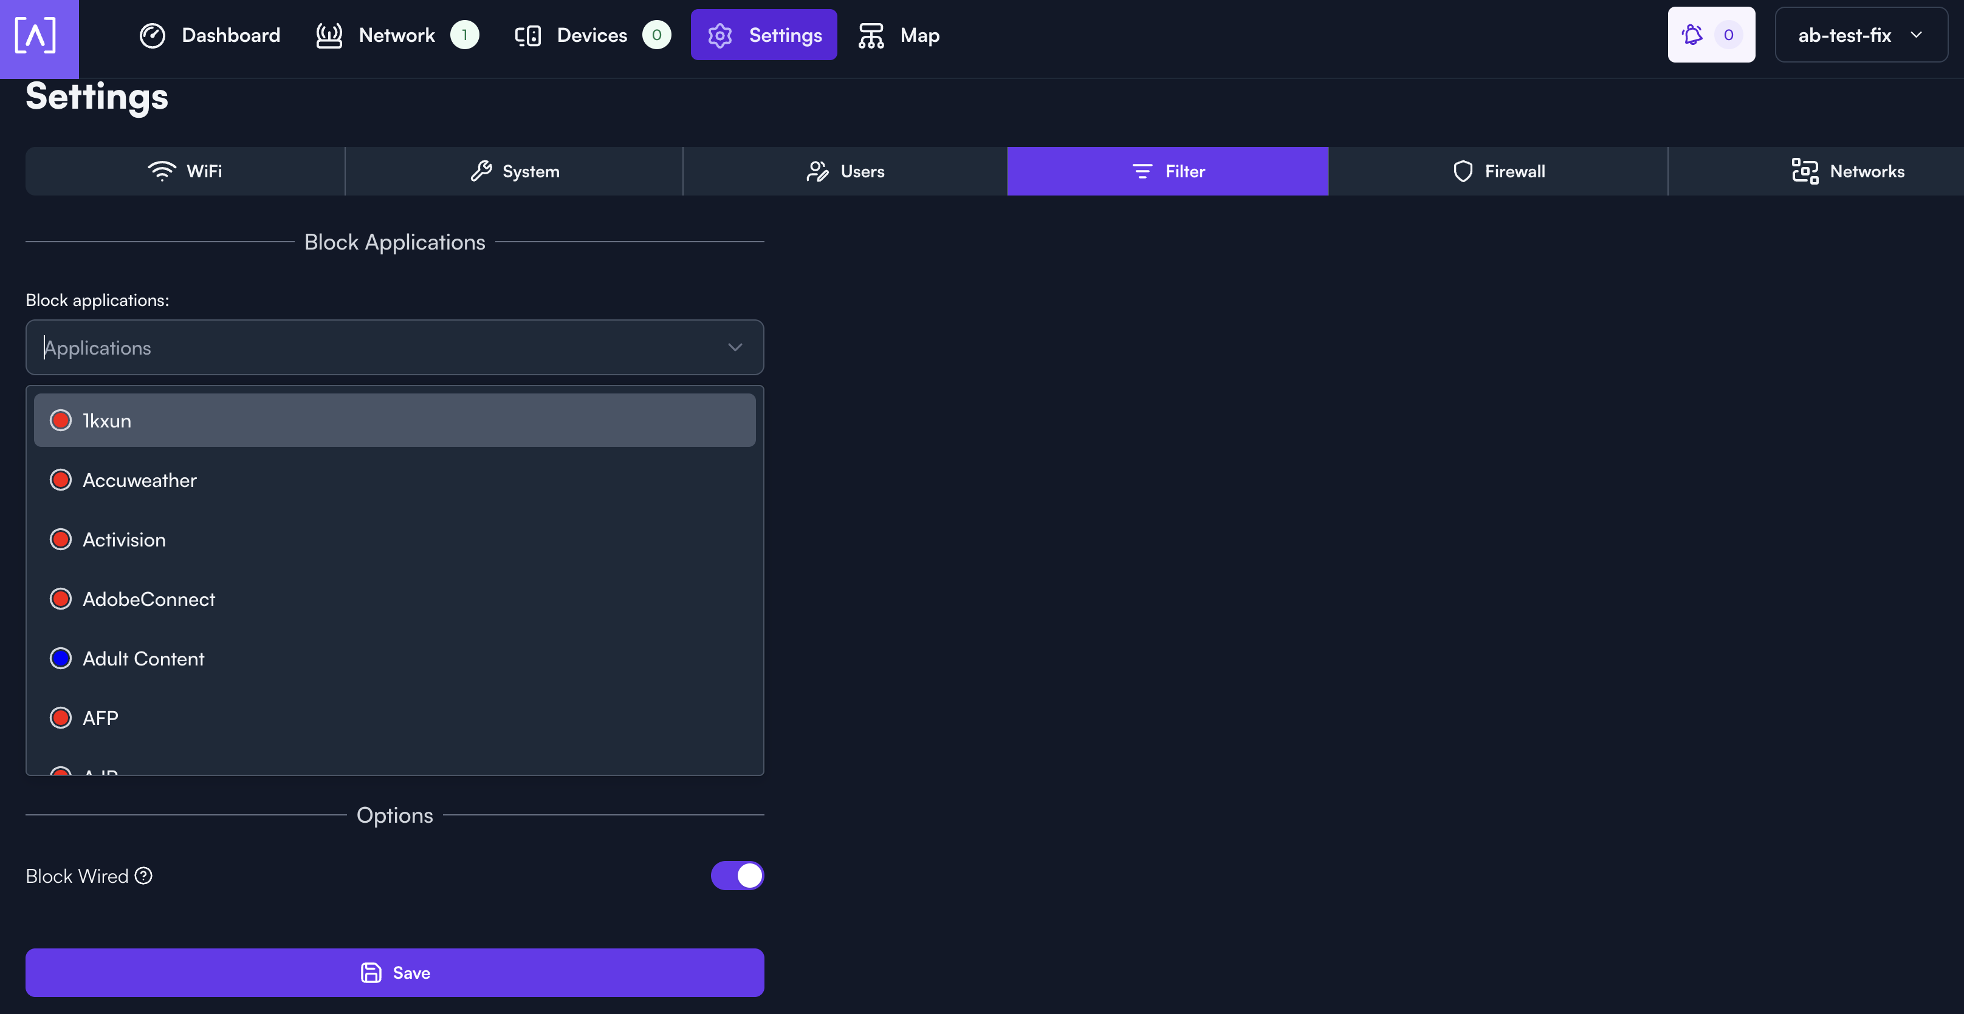Disable the Block Wired toggle
Screen dimensions: 1964x1014
point(736,876)
